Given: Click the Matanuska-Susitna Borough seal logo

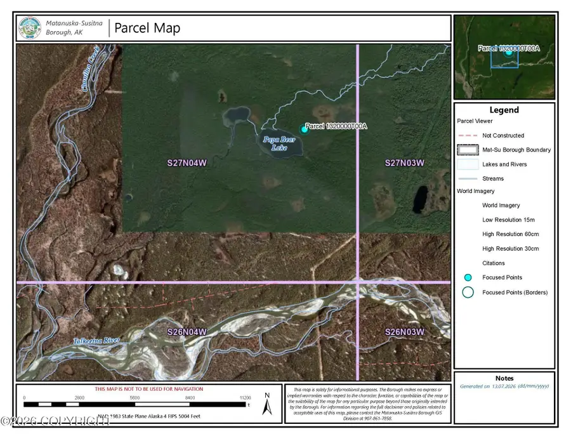Looking at the screenshot, I should [30, 28].
